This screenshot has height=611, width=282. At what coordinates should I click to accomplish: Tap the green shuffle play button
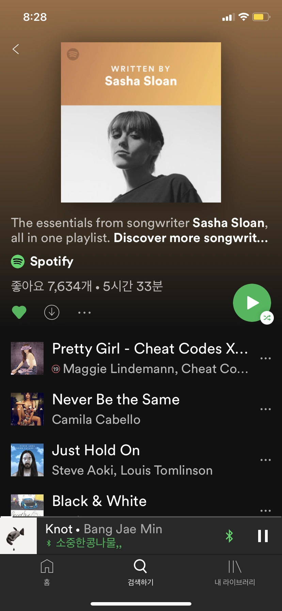[x=252, y=303]
